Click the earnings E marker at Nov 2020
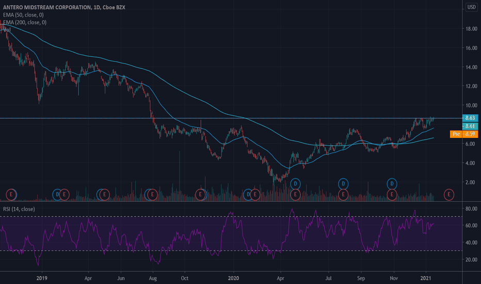481x284 pixels. 392,195
